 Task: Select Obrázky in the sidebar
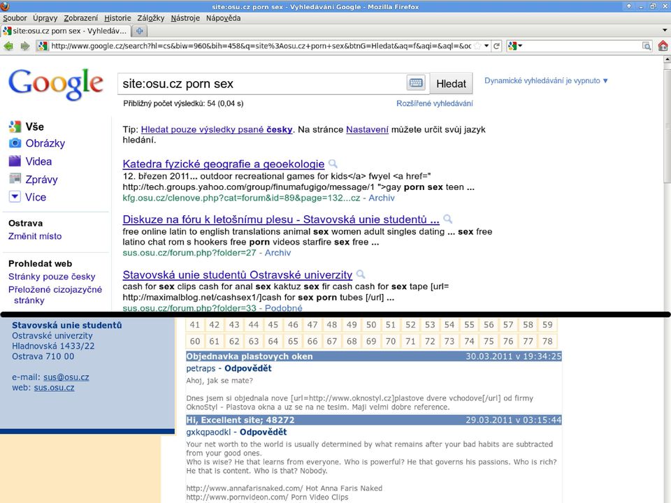tap(45, 143)
